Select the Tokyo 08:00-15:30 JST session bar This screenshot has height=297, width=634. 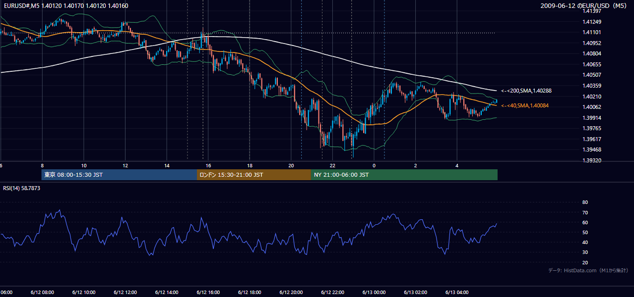tap(120, 175)
